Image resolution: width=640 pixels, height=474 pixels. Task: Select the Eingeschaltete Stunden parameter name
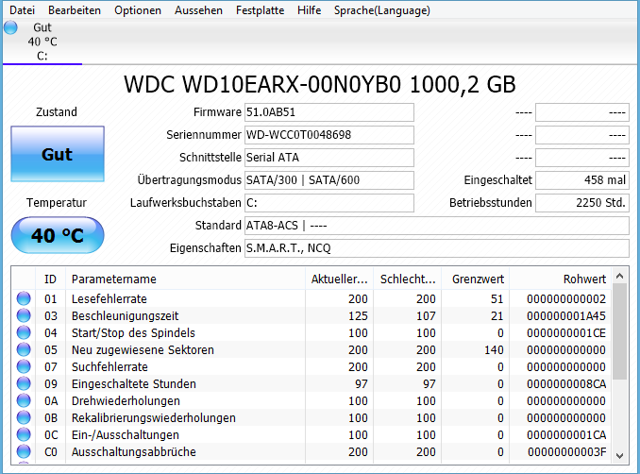(133, 383)
